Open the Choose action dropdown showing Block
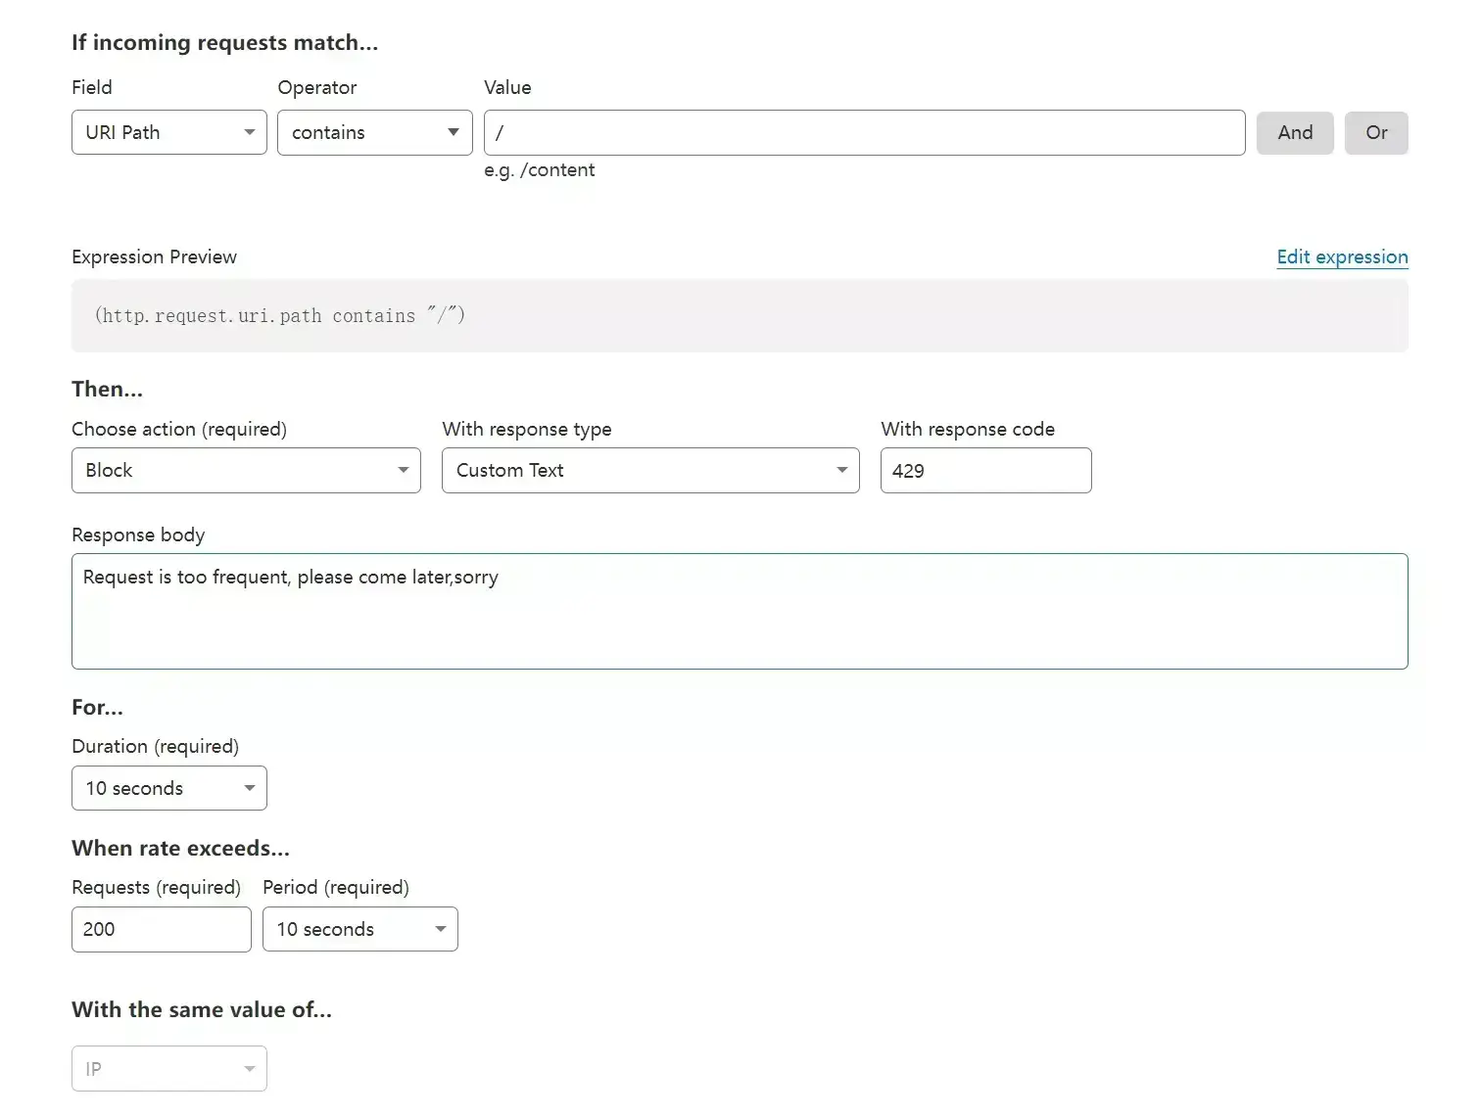1482x1115 pixels. pos(246,470)
